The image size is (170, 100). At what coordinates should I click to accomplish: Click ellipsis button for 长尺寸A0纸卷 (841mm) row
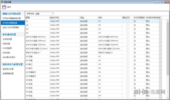160,37
